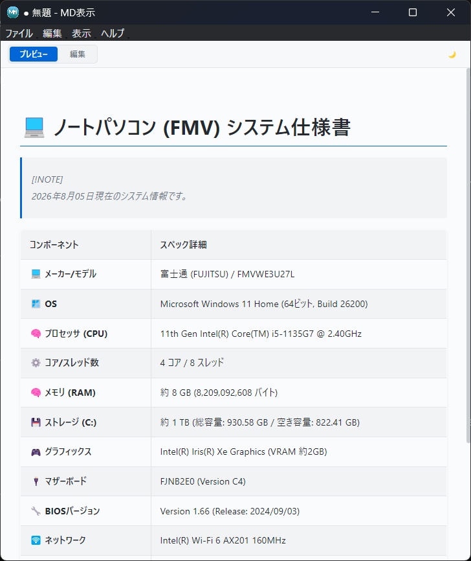Click the MD表示 app icon in title bar
This screenshot has height=561, width=471.
pos(13,12)
